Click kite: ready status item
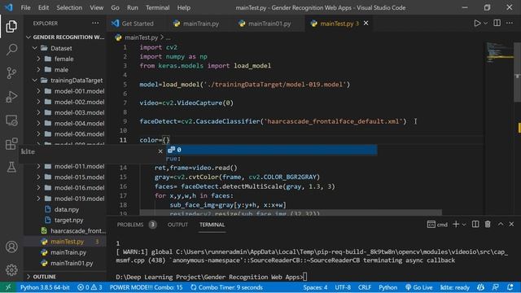This screenshot has width=521, height=293. 454,287
